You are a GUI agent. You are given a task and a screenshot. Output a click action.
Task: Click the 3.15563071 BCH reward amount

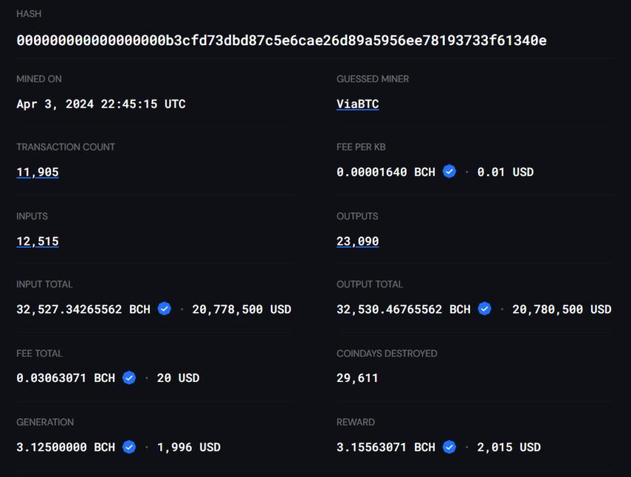(385, 447)
